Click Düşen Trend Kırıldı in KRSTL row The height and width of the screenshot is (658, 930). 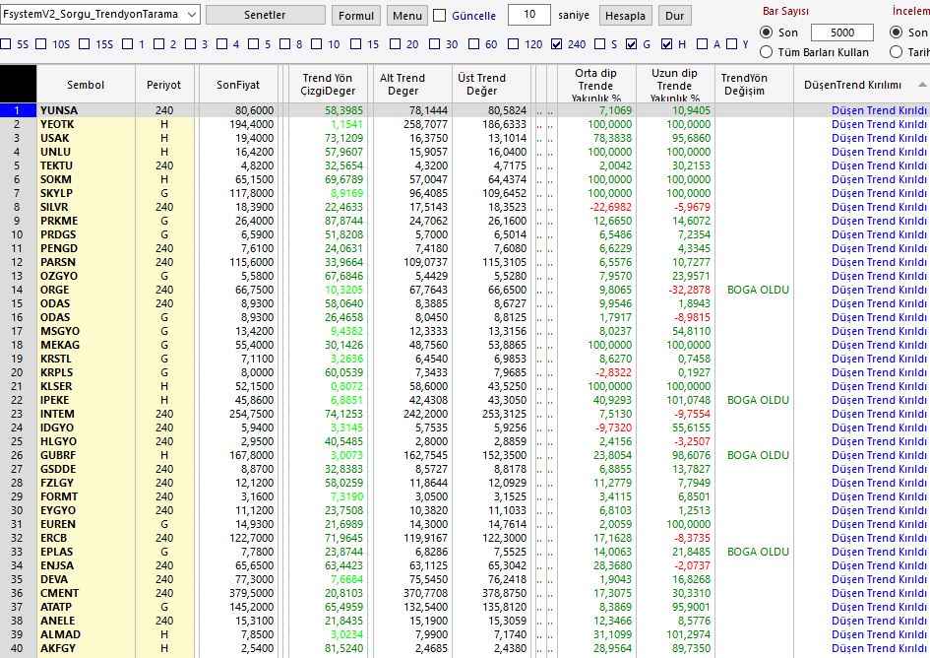pyautogui.click(x=879, y=359)
